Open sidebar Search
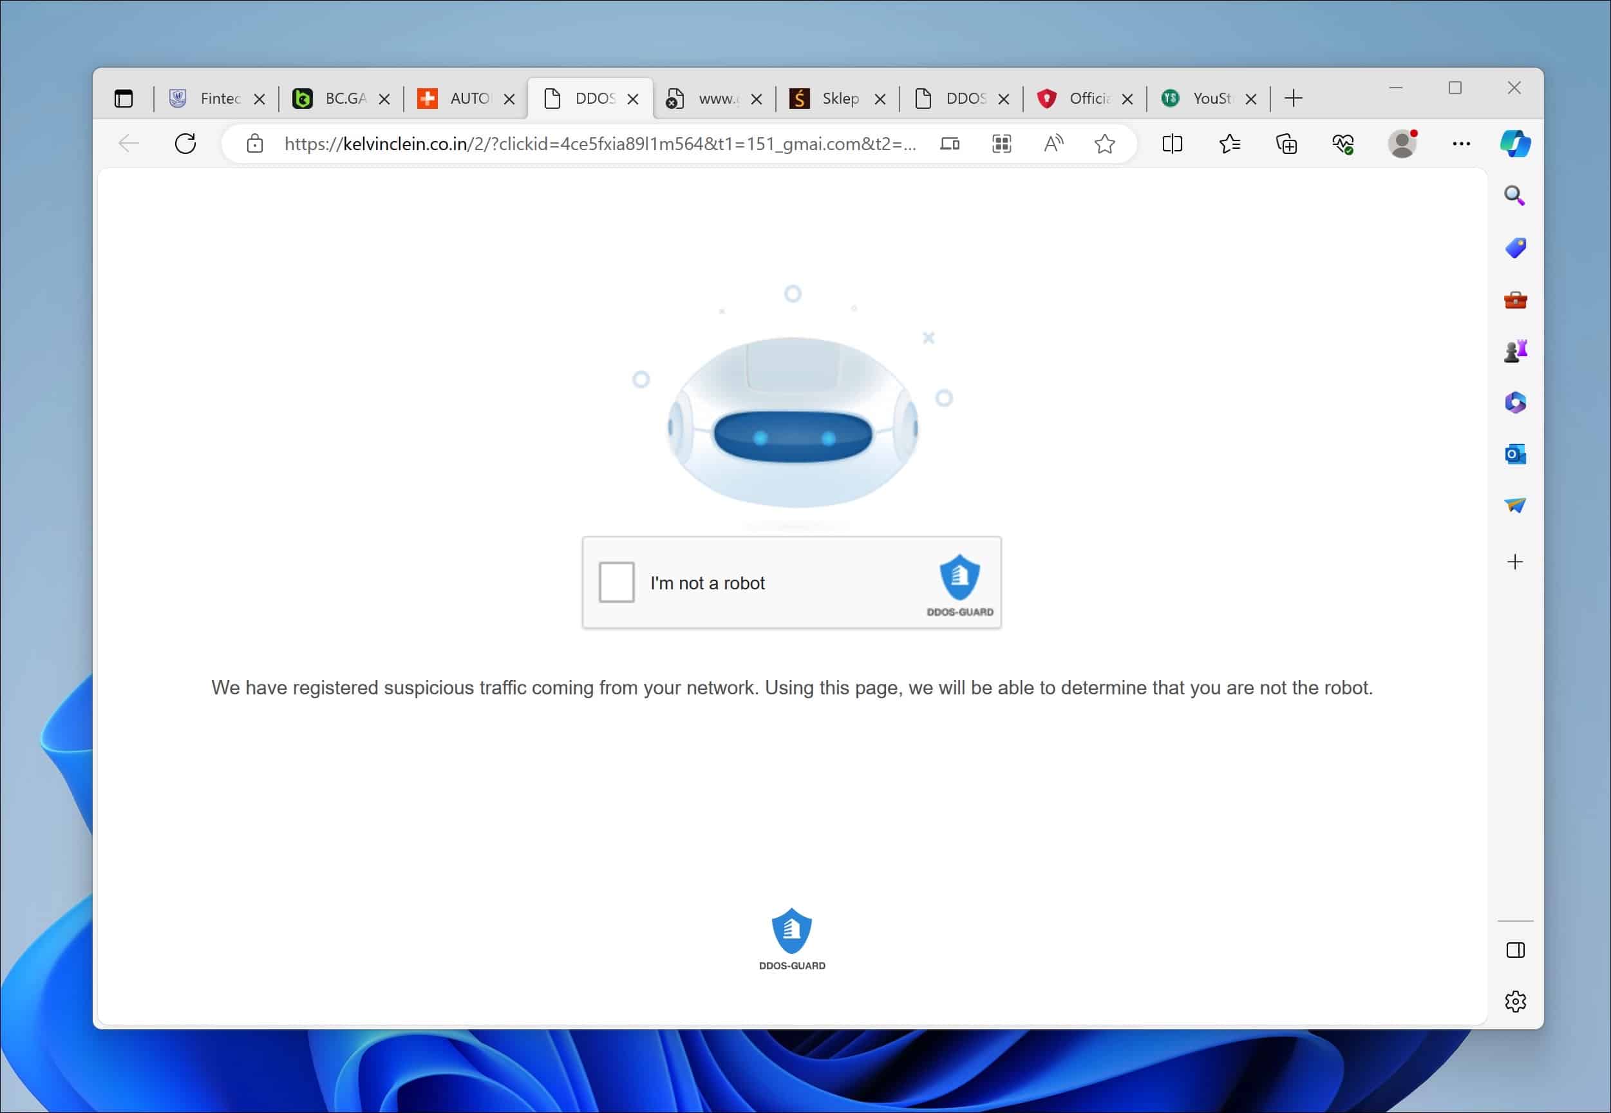The height and width of the screenshot is (1113, 1611). click(1515, 196)
